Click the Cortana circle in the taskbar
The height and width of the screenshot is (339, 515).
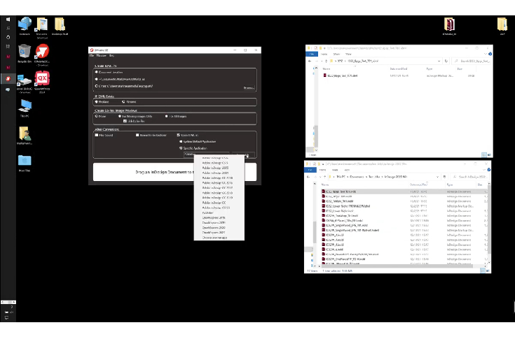(8, 37)
